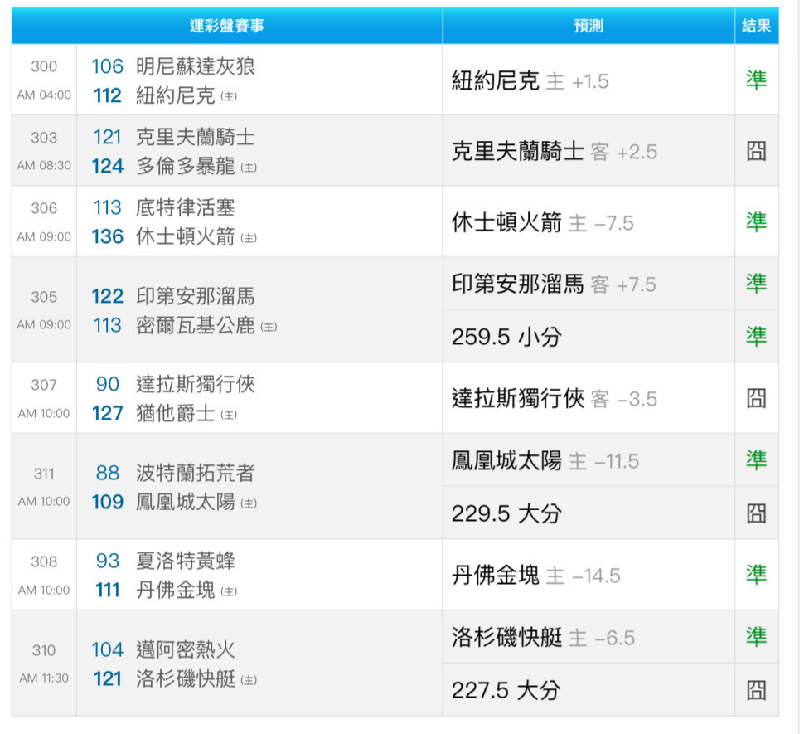Click the 準 result for 丹佛金塊 prediction

click(x=757, y=575)
